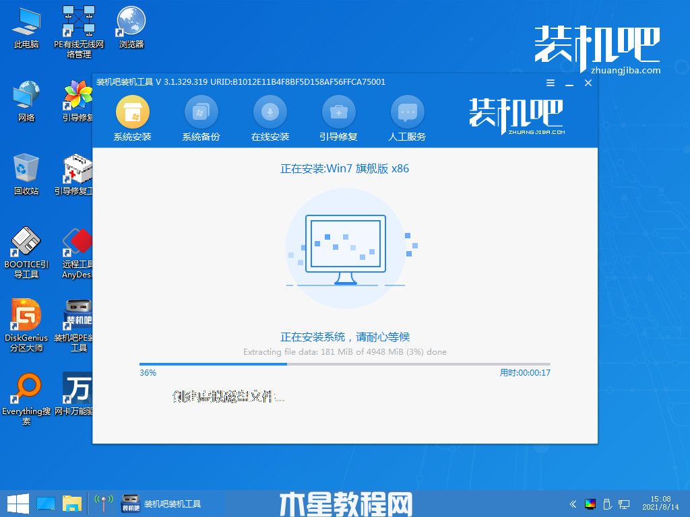
Task: Launch Everything搜索 shortcut
Action: coord(26,399)
